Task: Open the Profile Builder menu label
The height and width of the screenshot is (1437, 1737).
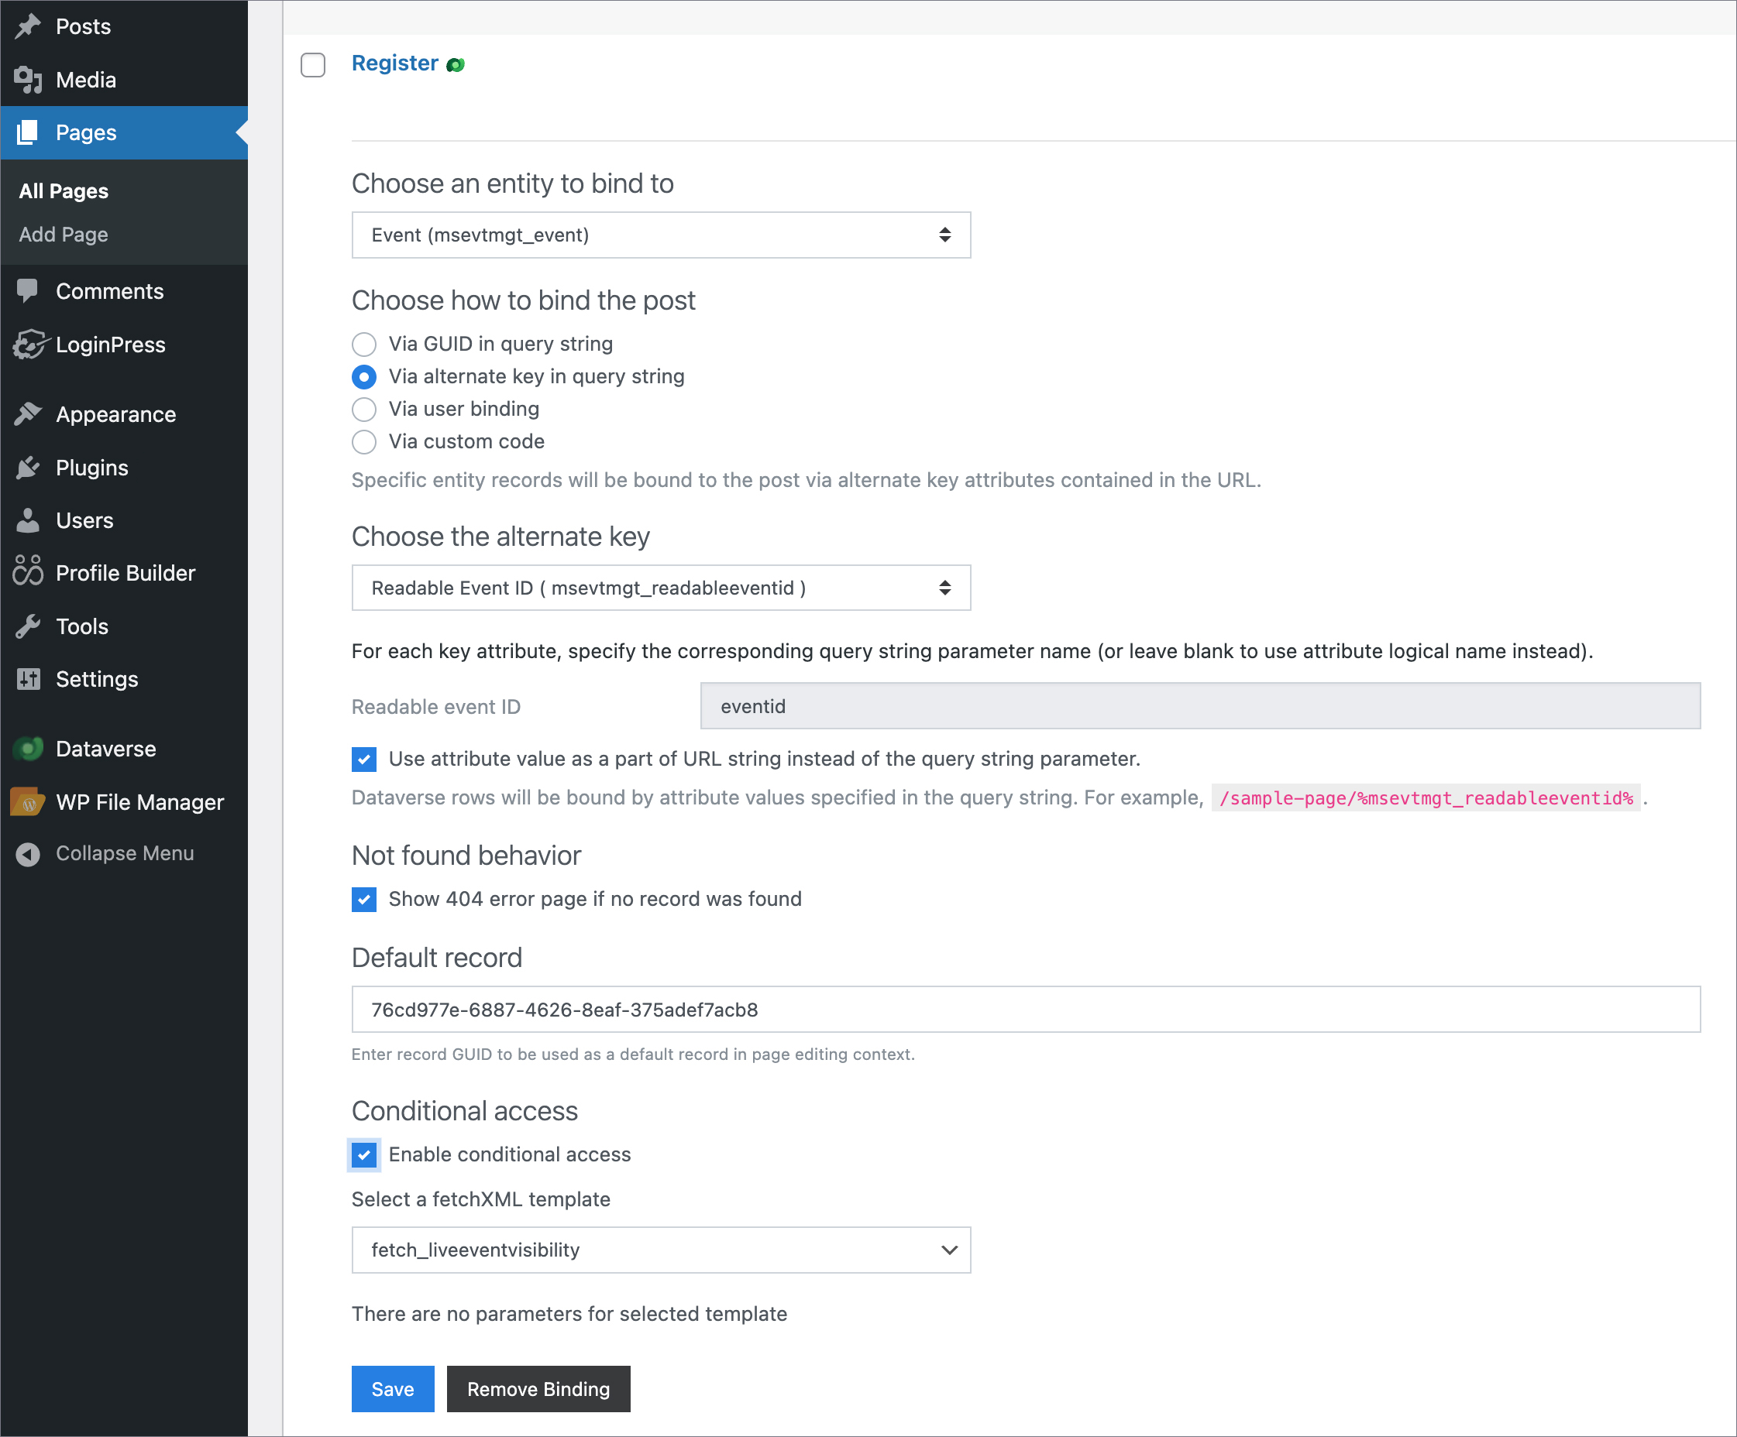Action: point(126,573)
